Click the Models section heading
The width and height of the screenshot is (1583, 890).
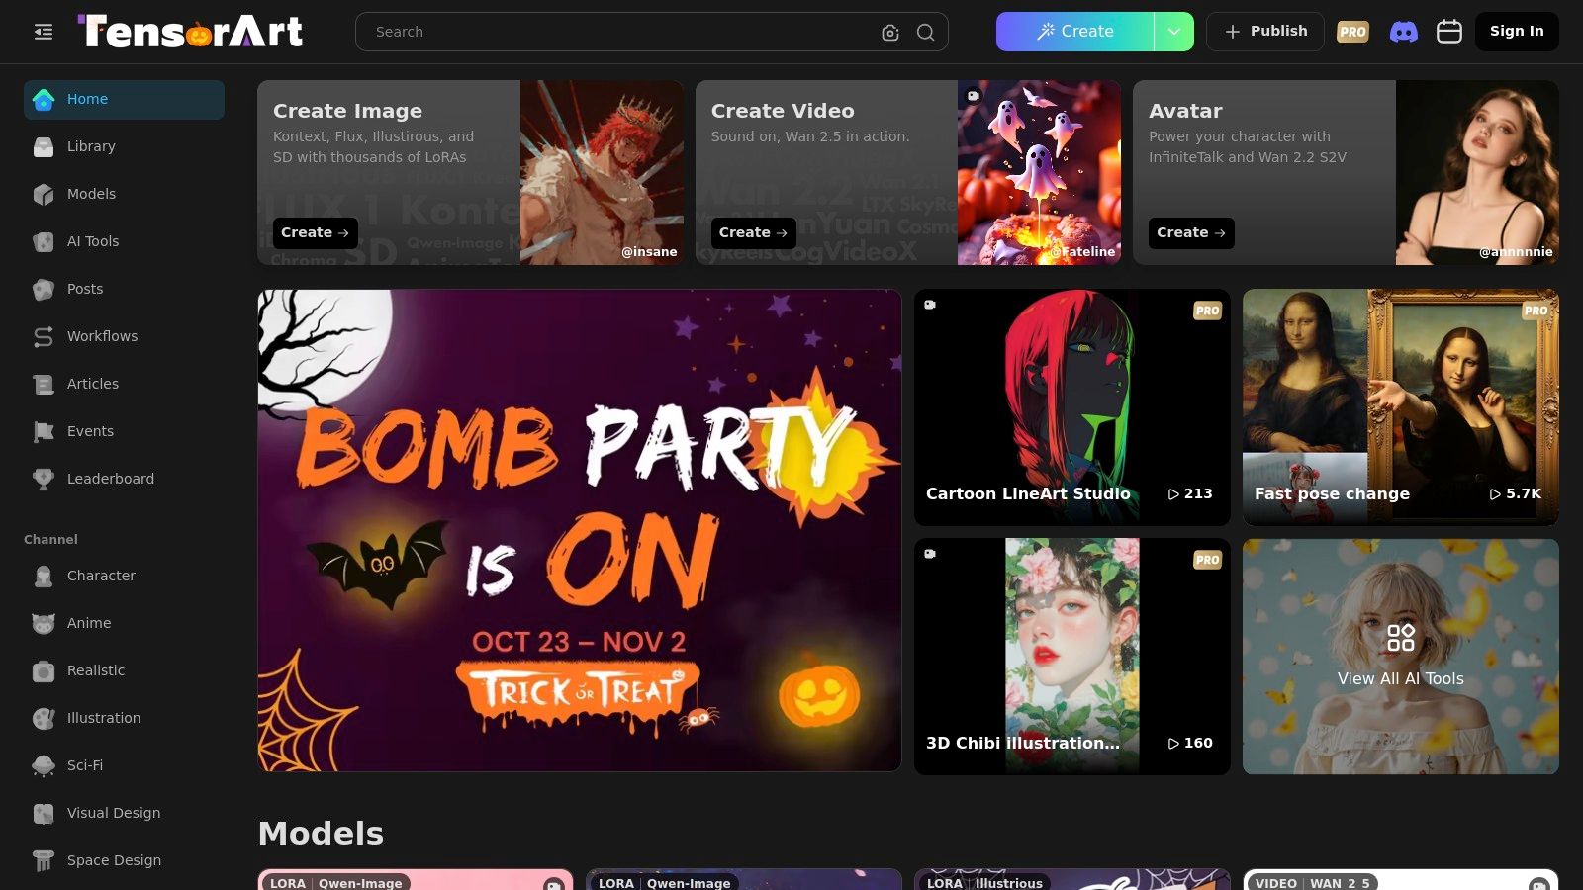(x=321, y=834)
